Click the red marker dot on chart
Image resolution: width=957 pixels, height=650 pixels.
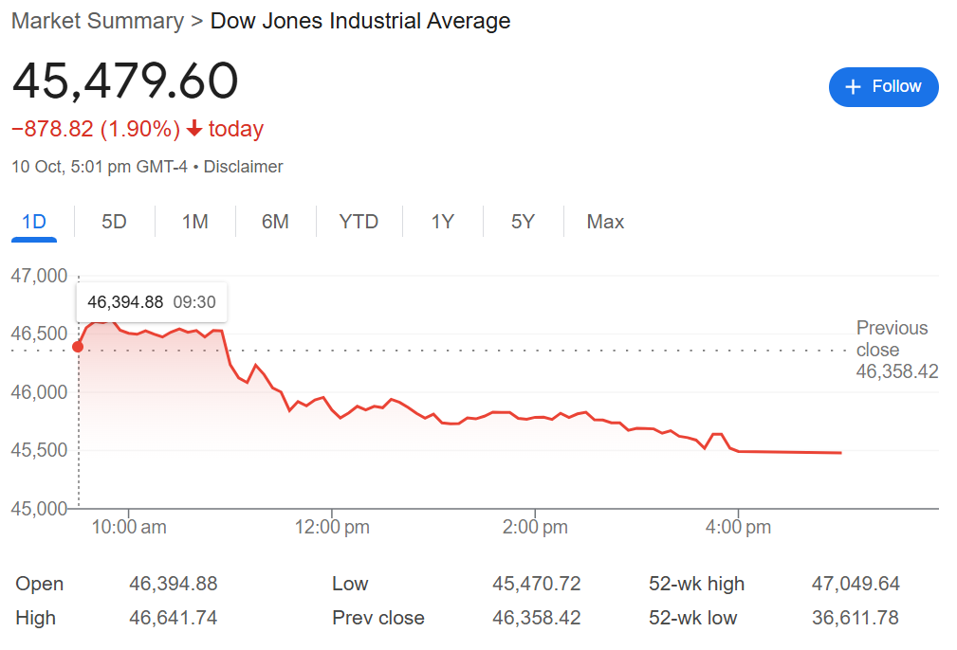tap(78, 347)
